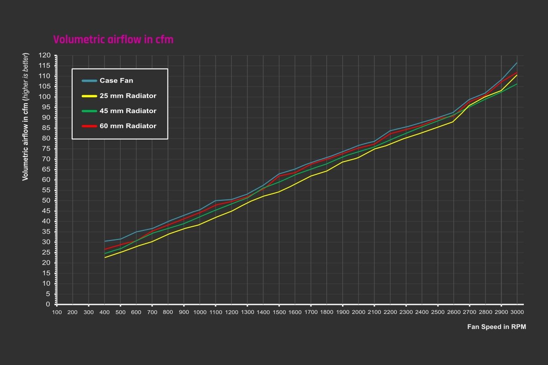Screen dimensions: 548x365
Task: Click the blue Case Fan line endpoint at 3000 RPM
Action: tap(517, 63)
